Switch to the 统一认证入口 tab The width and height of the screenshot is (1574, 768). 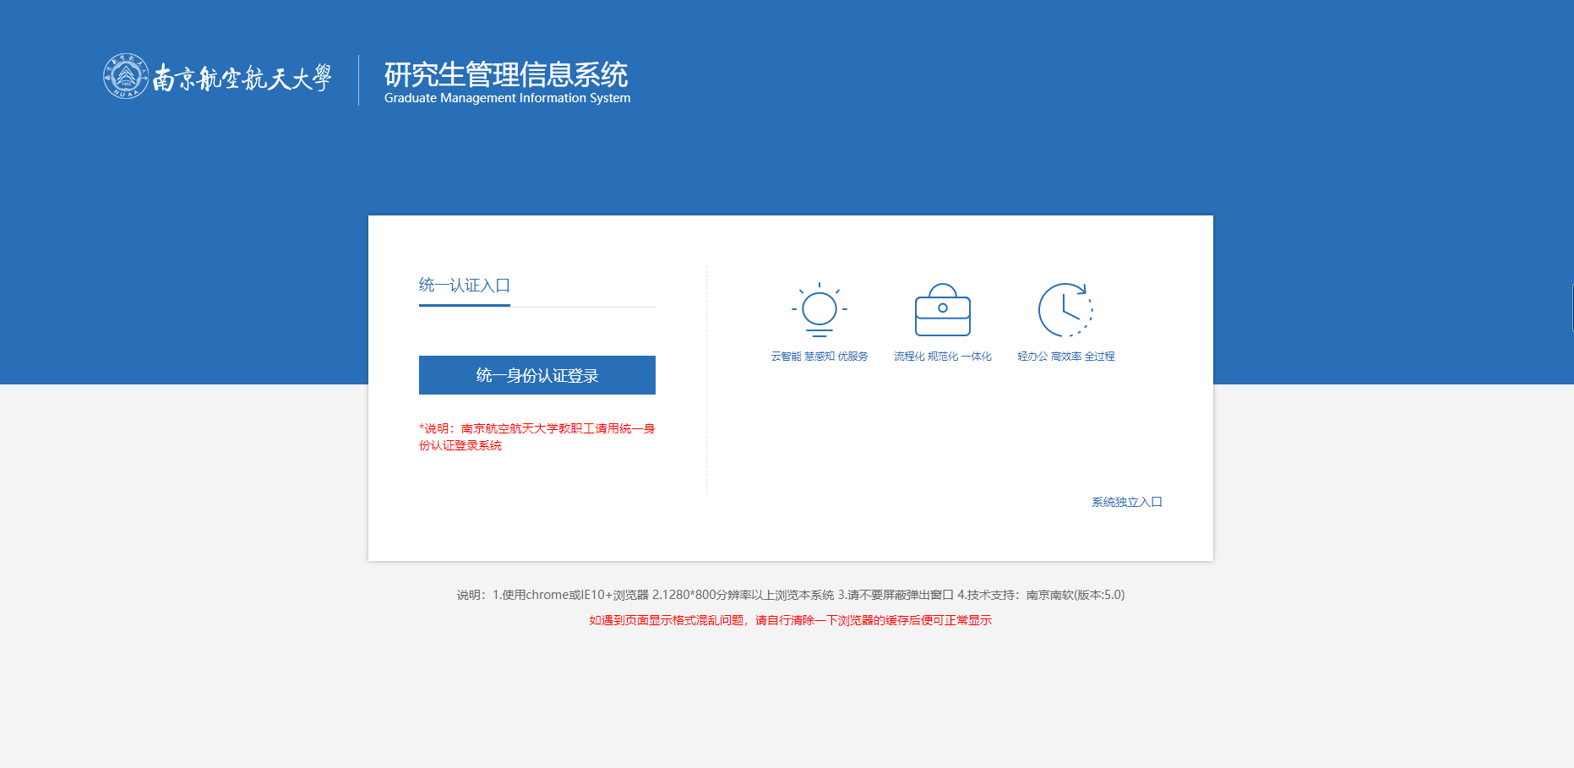click(464, 286)
